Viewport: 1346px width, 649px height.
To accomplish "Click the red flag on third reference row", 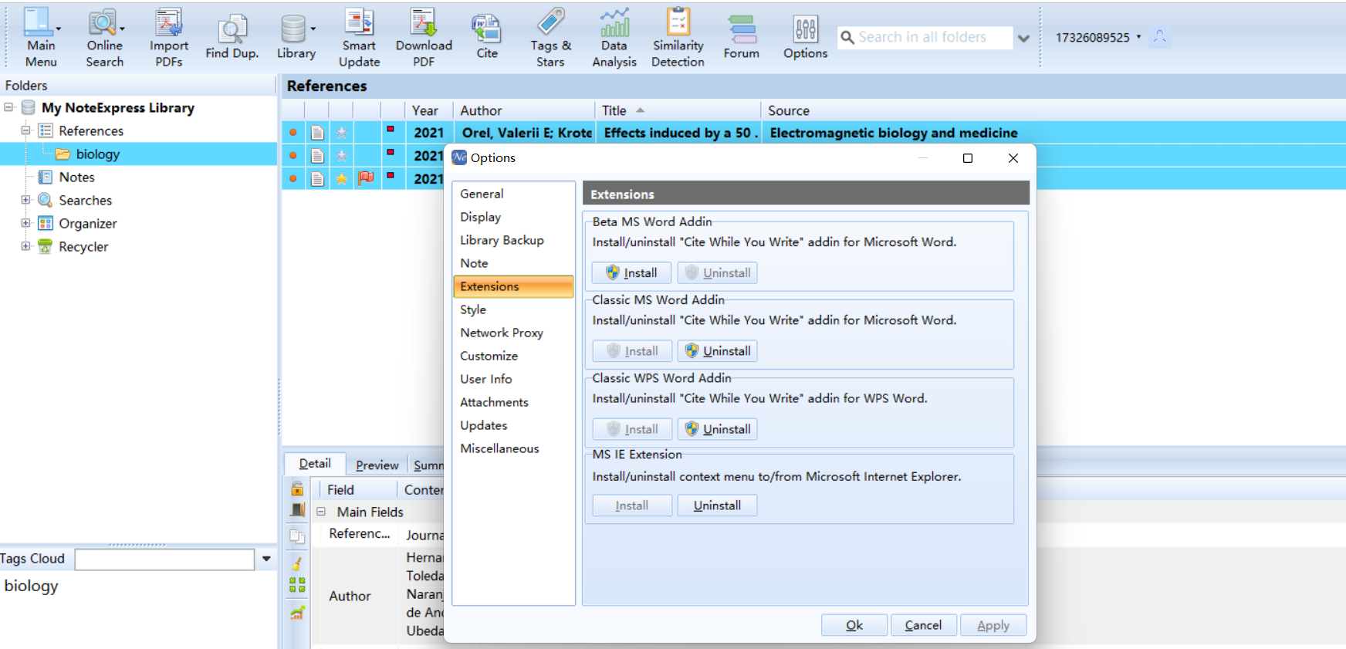I will click(x=366, y=178).
